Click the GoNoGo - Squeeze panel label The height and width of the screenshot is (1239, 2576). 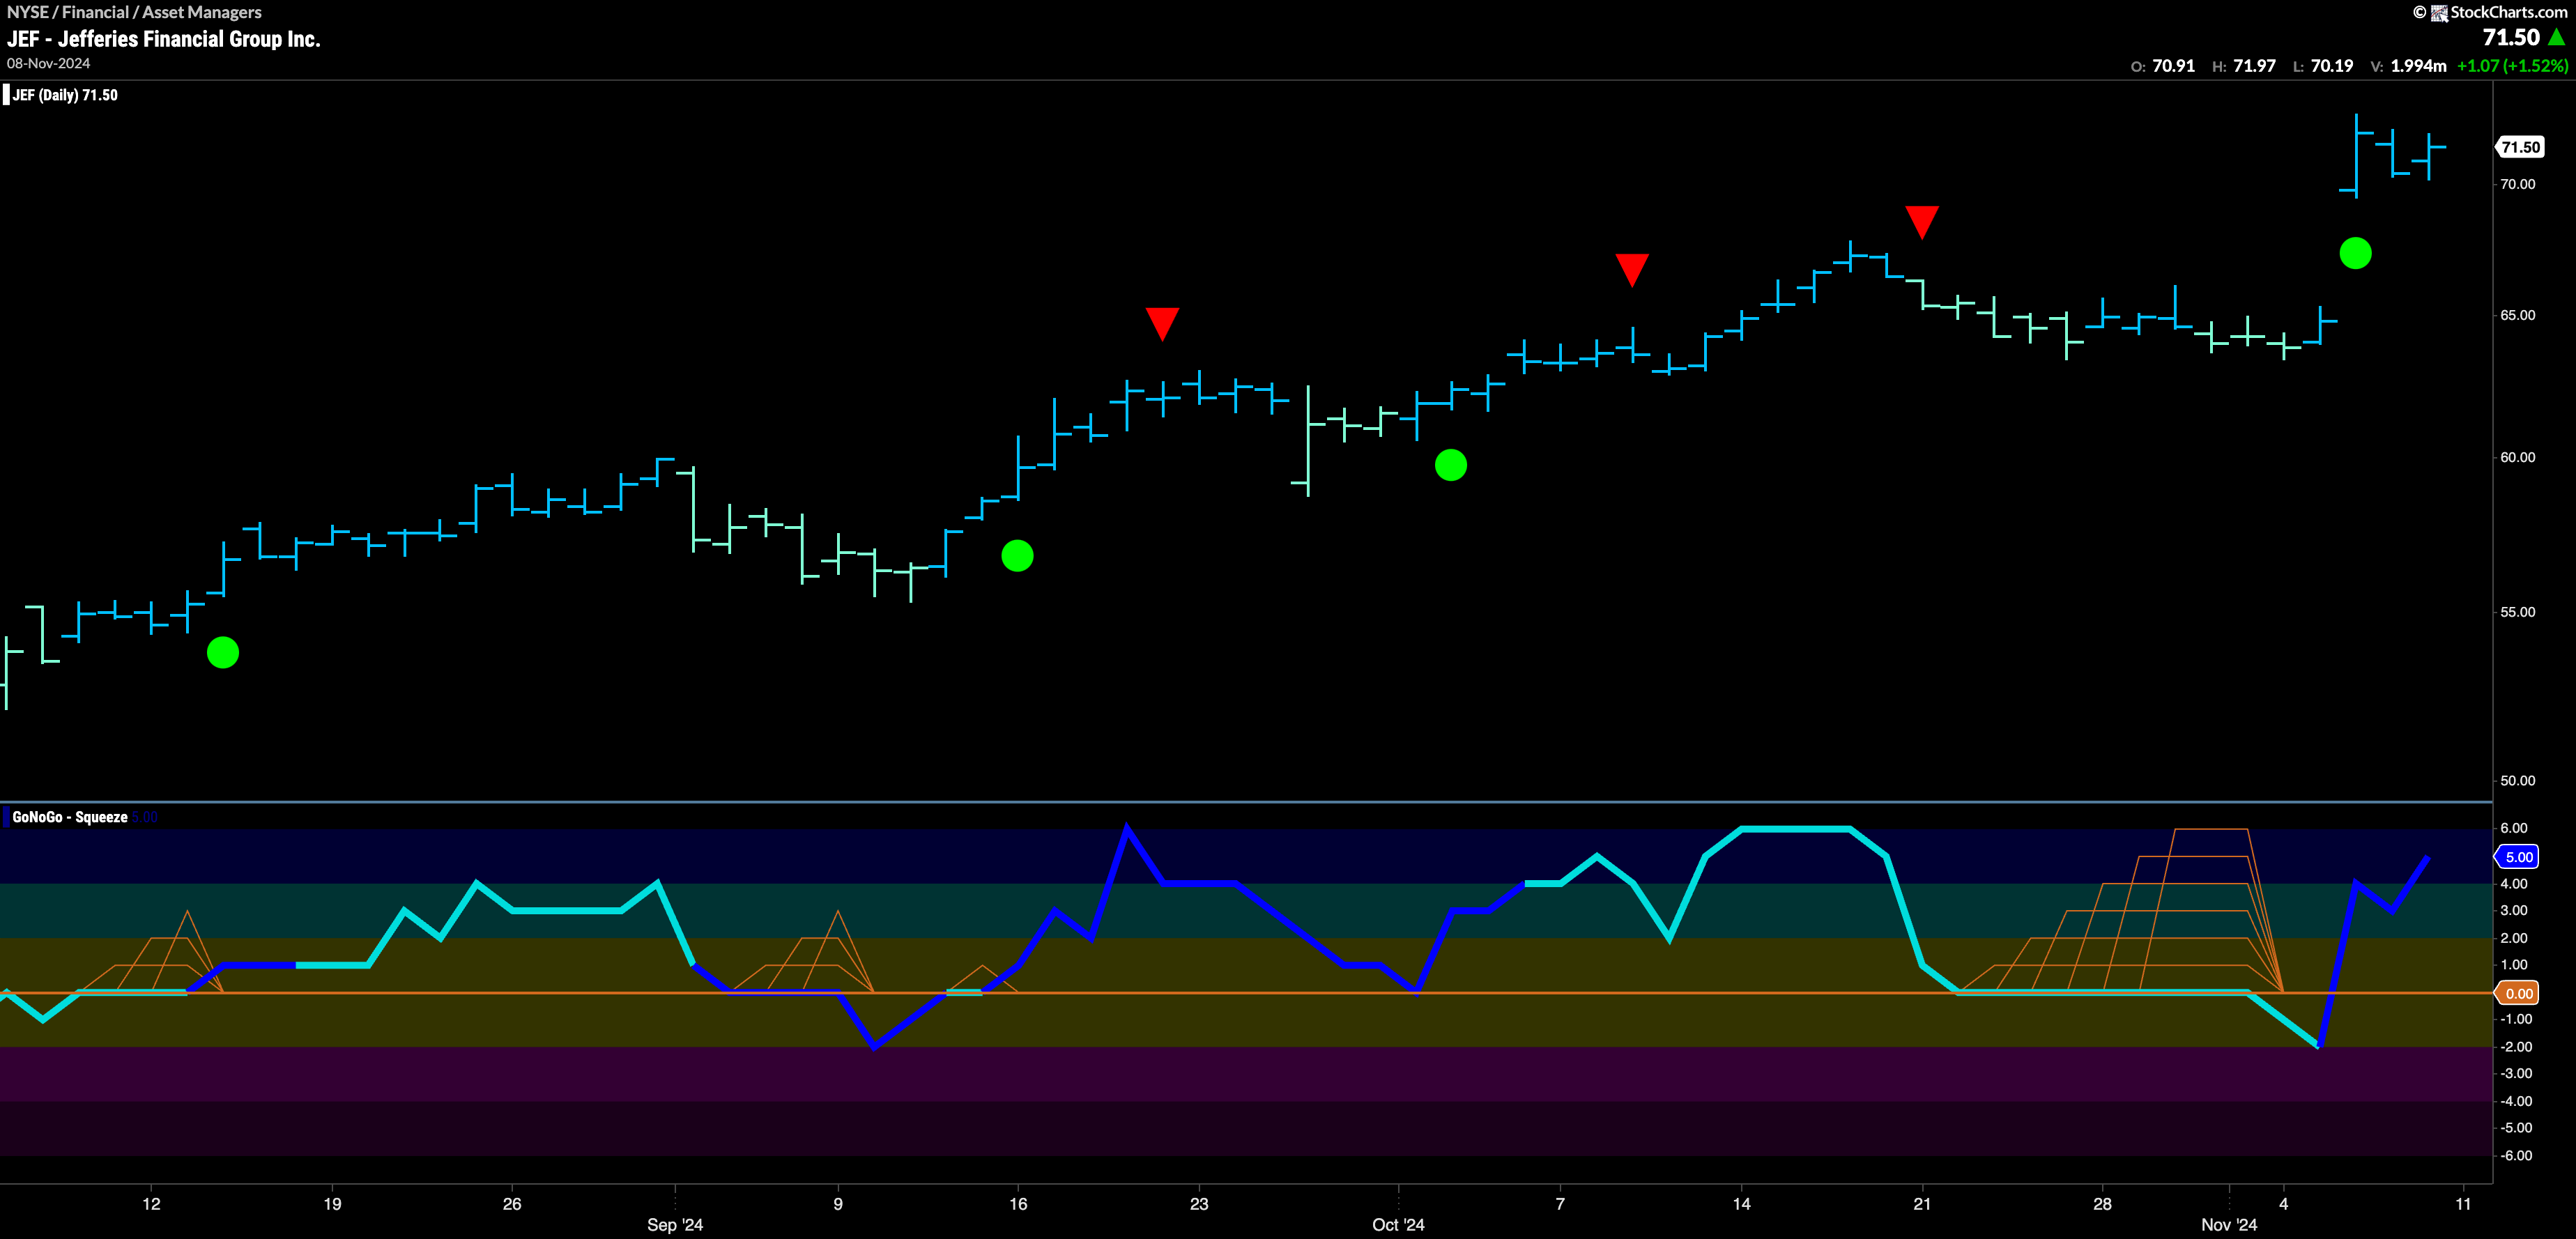70,817
